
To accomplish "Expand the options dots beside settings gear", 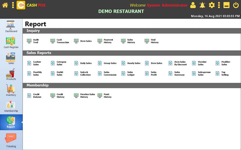I will (219, 5).
